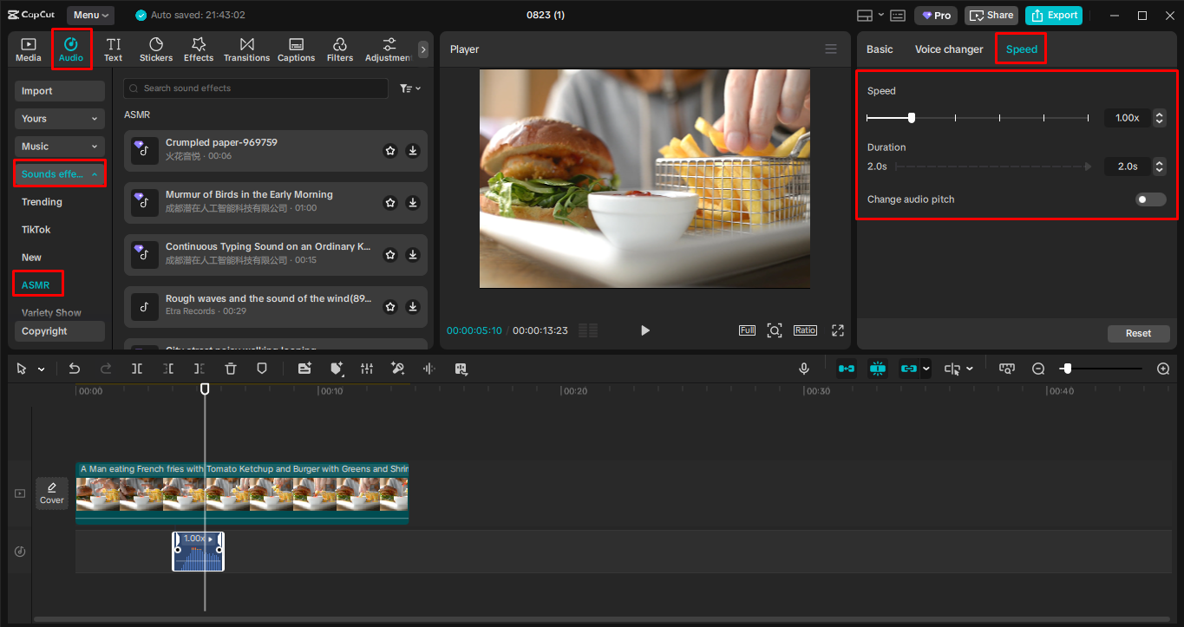Reset the speed settings

[1139, 333]
